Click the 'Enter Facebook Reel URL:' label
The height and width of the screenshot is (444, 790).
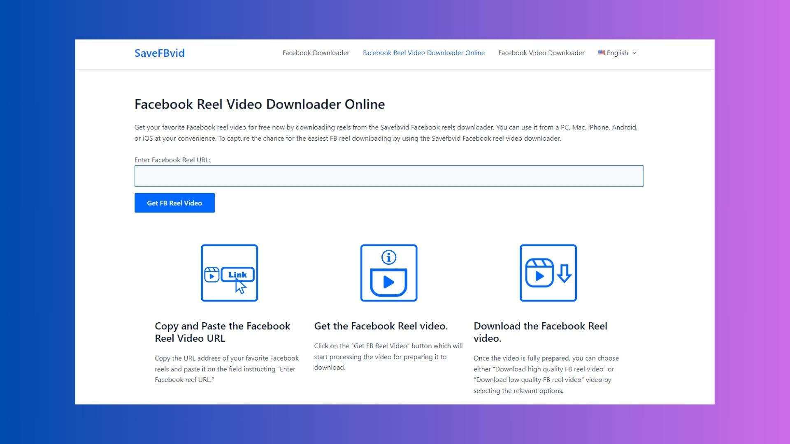(x=172, y=160)
